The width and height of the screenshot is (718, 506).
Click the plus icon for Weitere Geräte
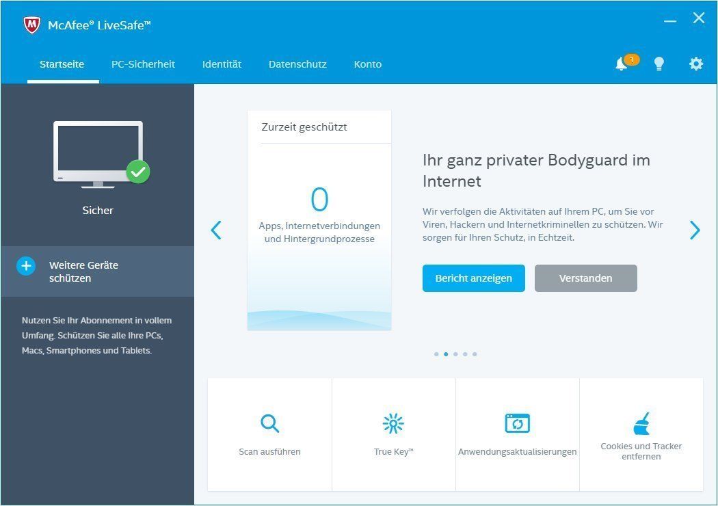[x=26, y=266]
